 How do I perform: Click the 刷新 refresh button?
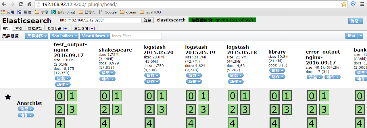tap(351, 36)
